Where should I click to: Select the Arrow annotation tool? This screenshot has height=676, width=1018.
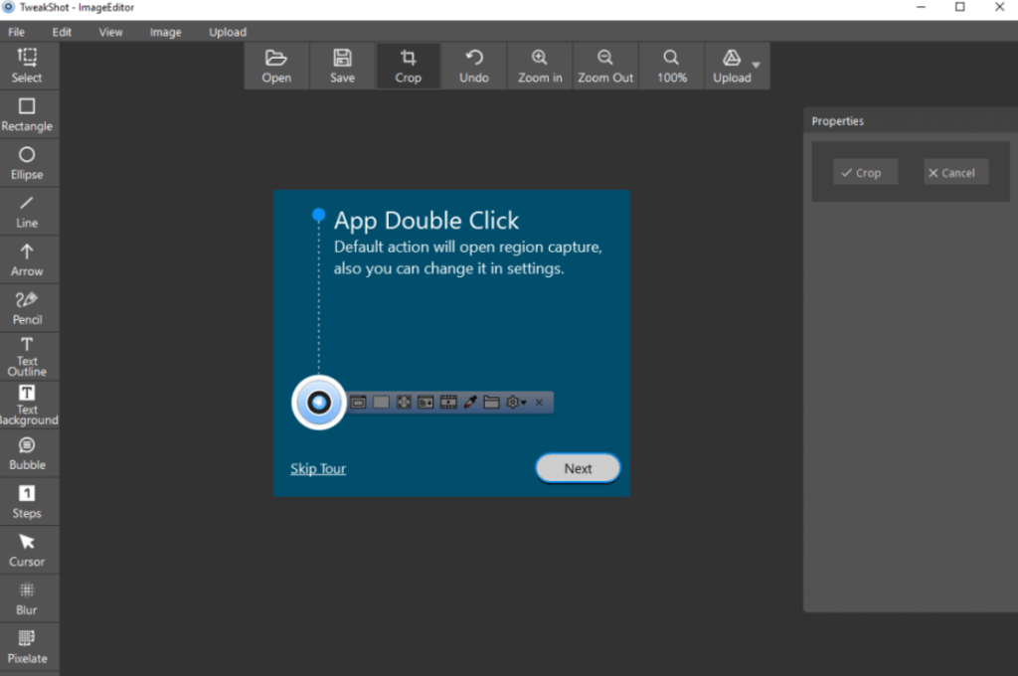tap(27, 259)
